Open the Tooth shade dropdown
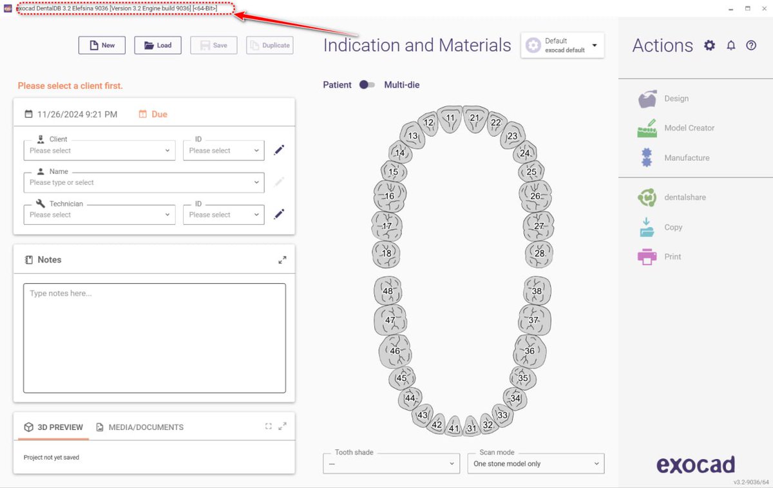 (x=391, y=463)
